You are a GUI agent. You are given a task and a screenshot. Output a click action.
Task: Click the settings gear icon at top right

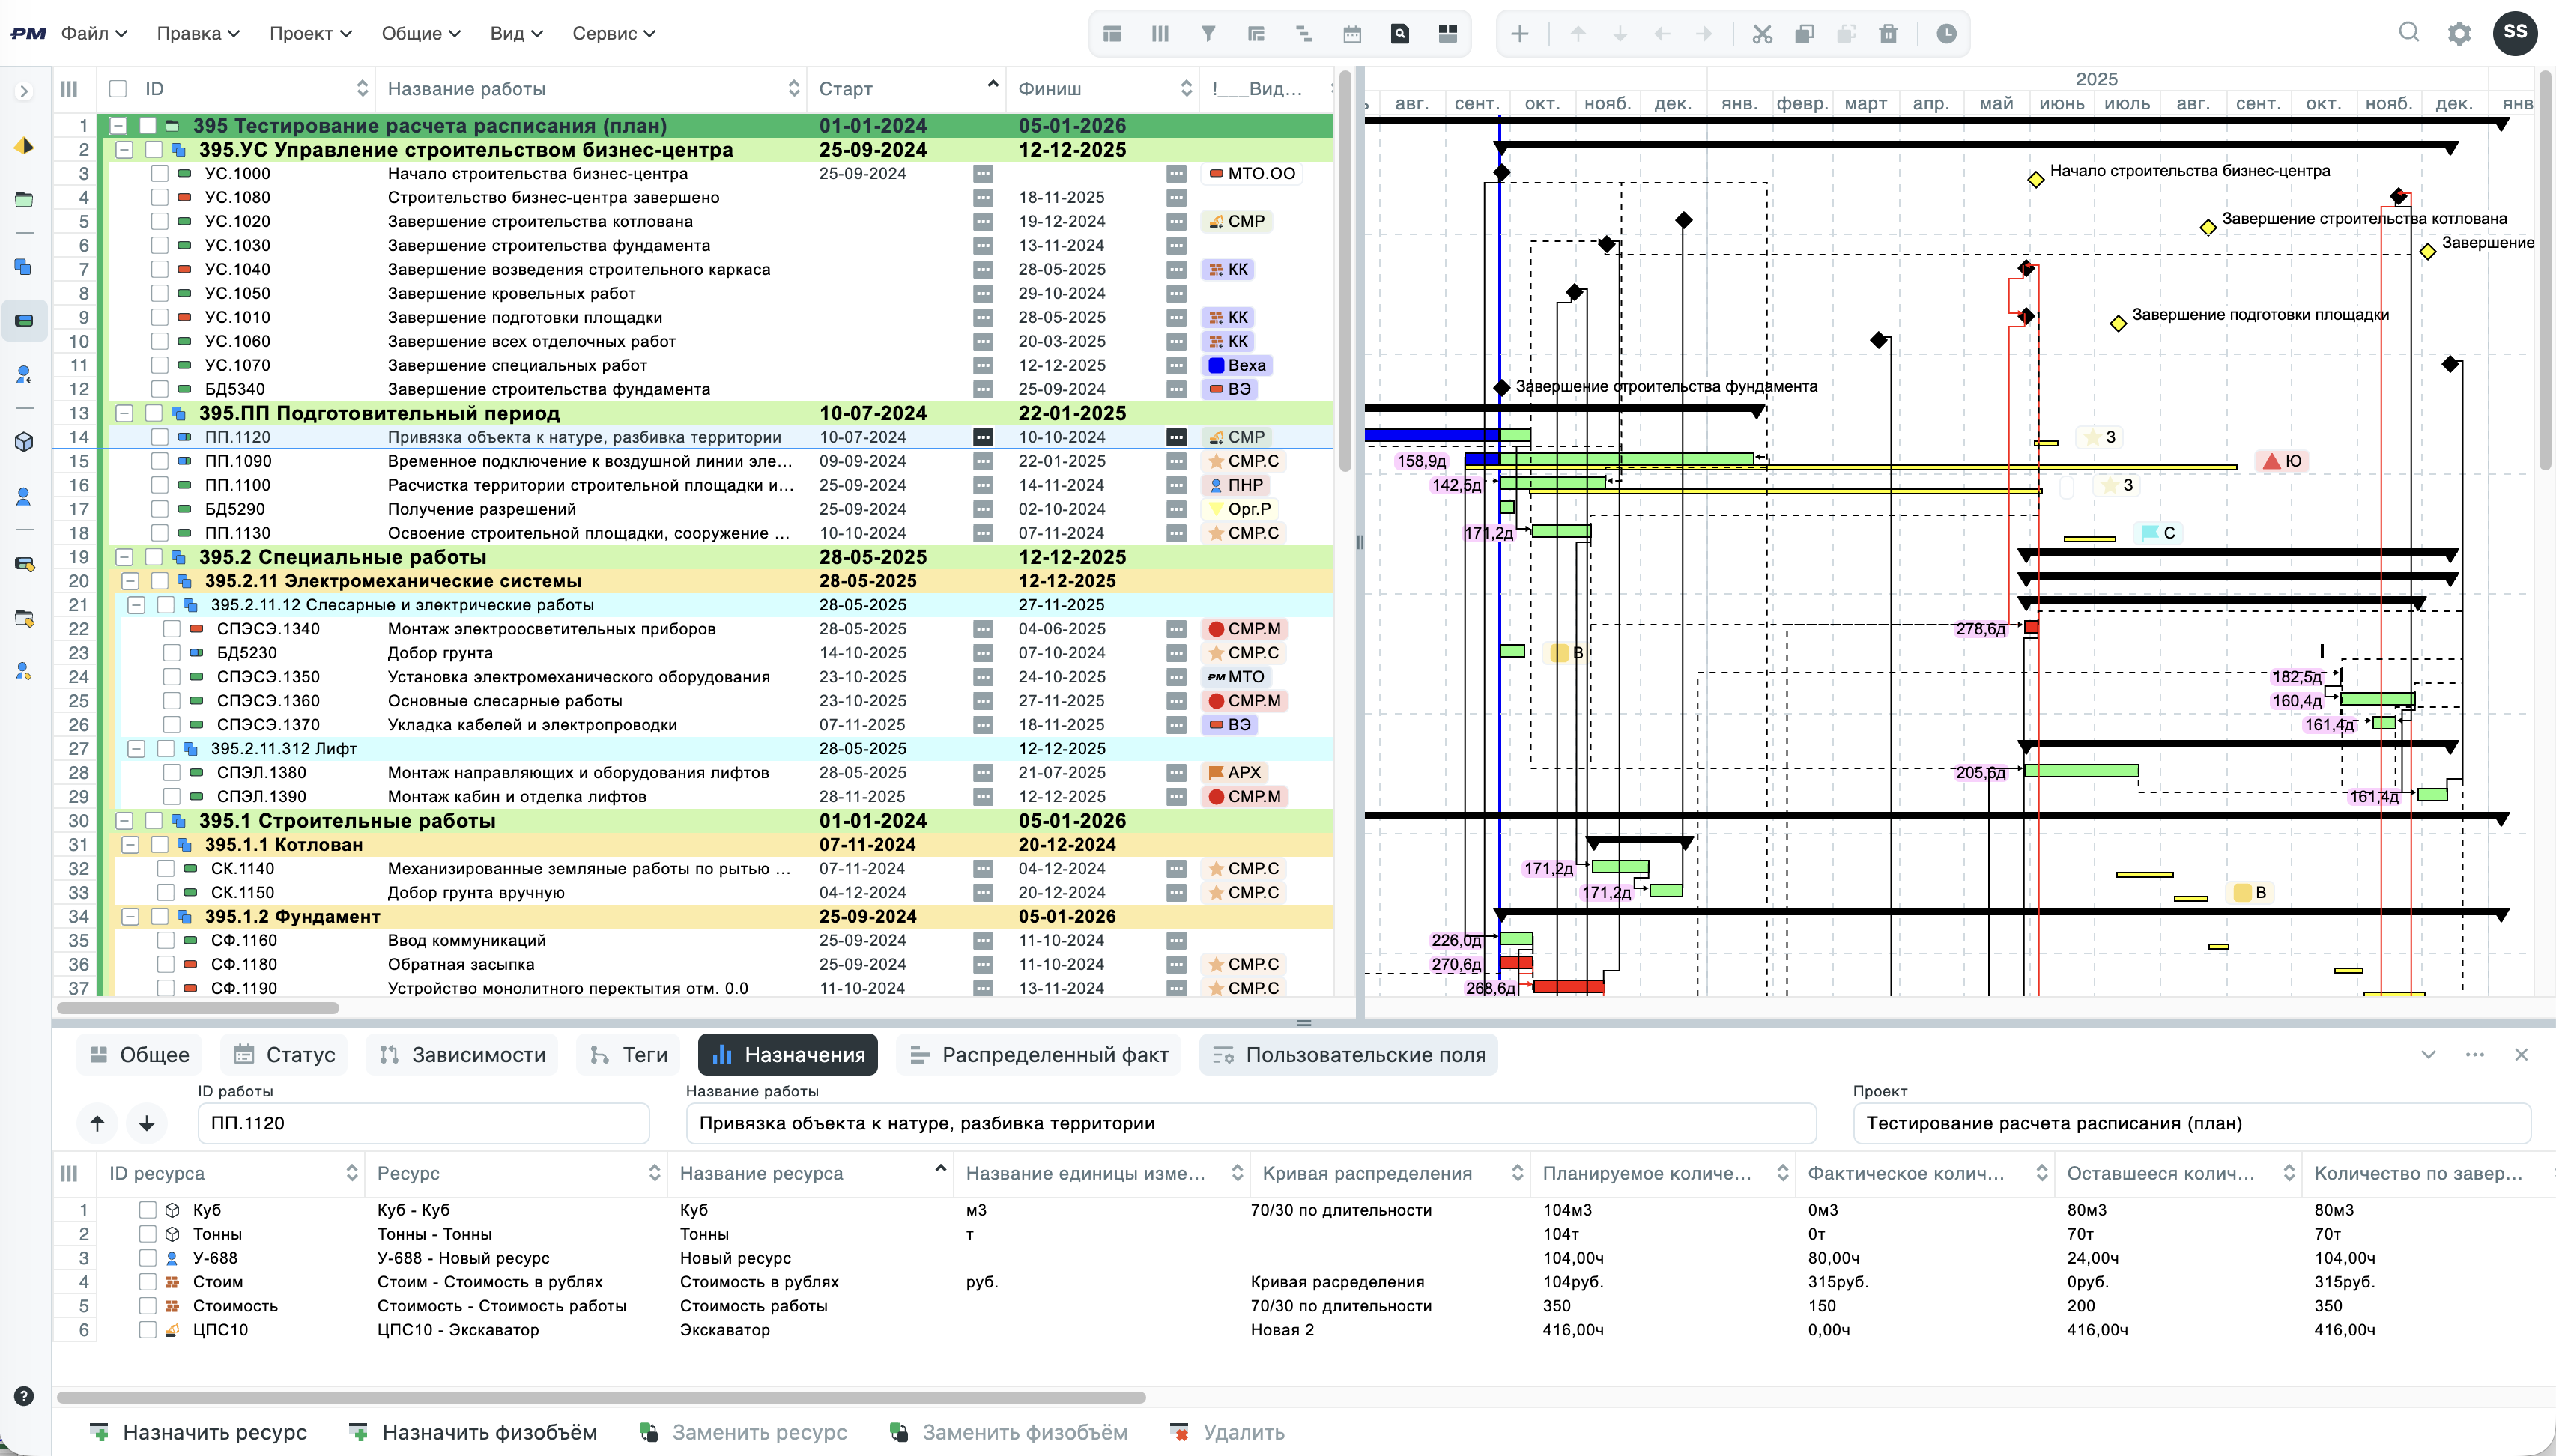pos(2459,34)
